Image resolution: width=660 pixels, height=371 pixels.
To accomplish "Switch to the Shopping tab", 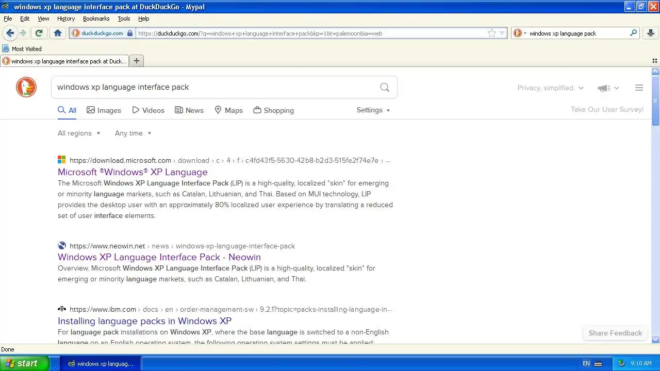I will point(273,110).
